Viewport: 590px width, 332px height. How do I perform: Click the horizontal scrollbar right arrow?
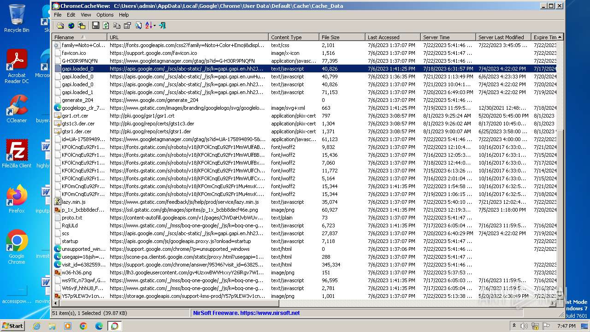tap(553, 303)
